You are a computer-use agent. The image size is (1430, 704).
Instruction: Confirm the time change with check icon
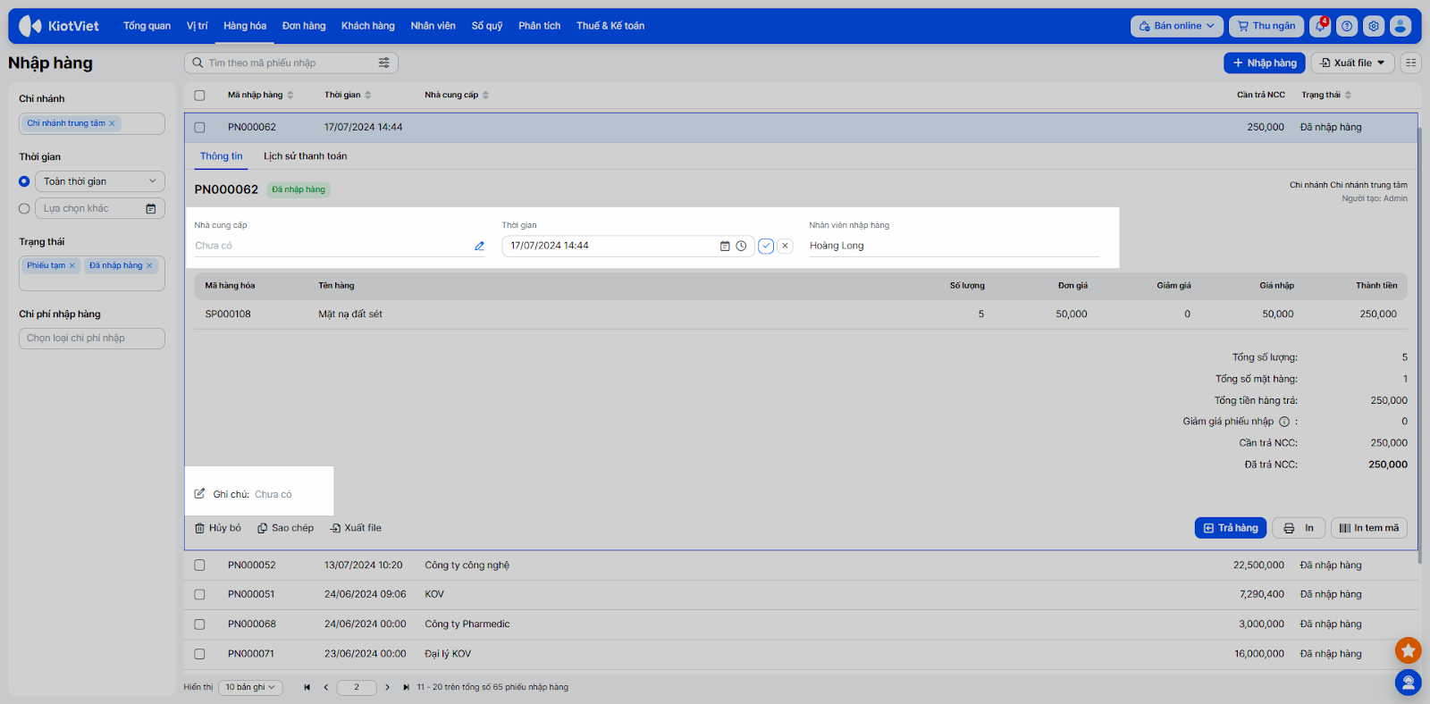(766, 246)
